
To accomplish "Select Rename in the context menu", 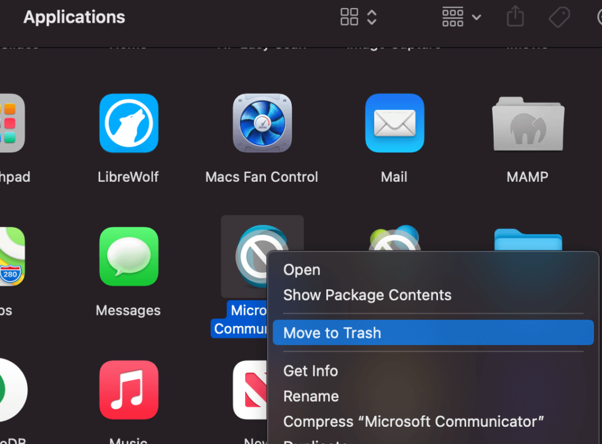I will click(x=311, y=396).
